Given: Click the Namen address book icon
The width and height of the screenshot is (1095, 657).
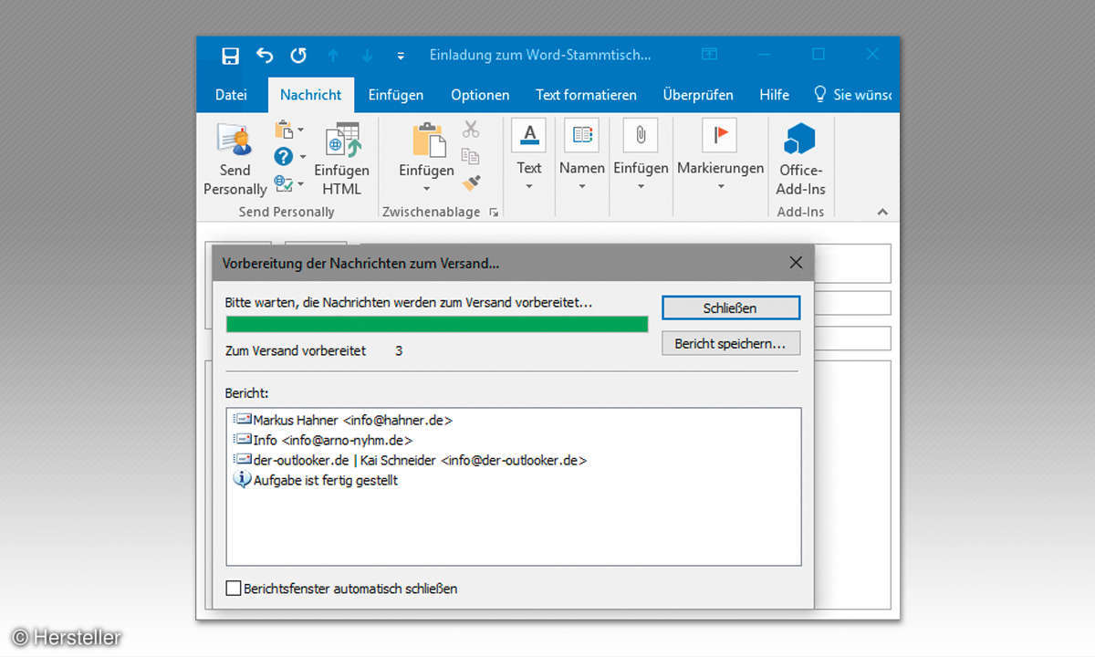Looking at the screenshot, I should pyautogui.click(x=582, y=135).
